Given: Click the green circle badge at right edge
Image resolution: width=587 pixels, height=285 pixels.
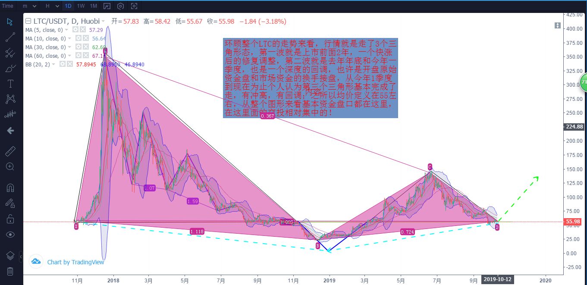Looking at the screenshot, I should pos(584,82).
